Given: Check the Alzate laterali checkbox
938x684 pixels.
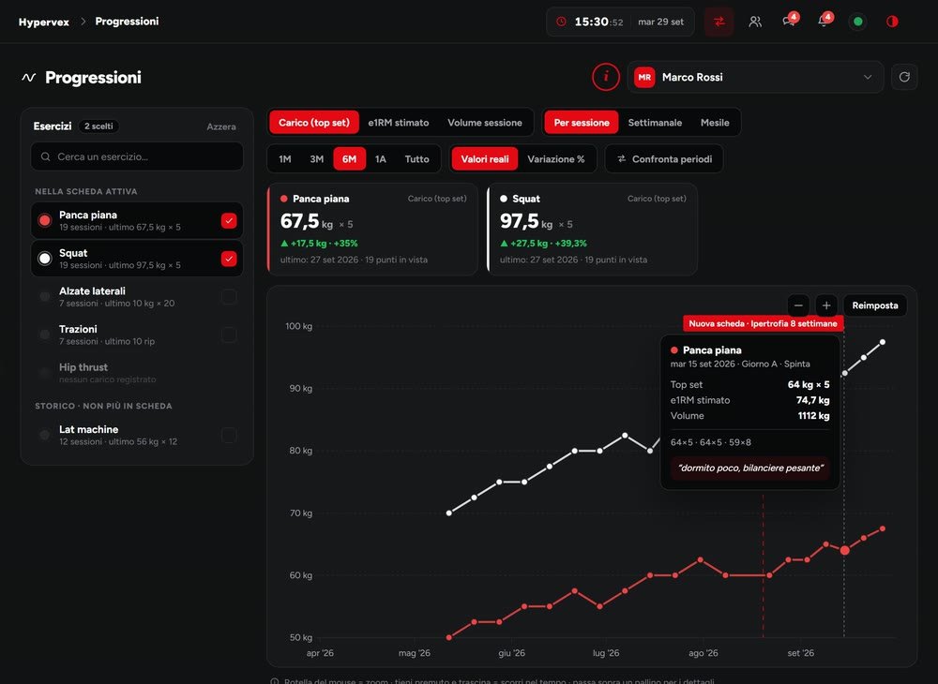Looking at the screenshot, I should (229, 297).
